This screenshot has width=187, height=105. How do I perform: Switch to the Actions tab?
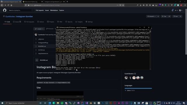click(41, 22)
